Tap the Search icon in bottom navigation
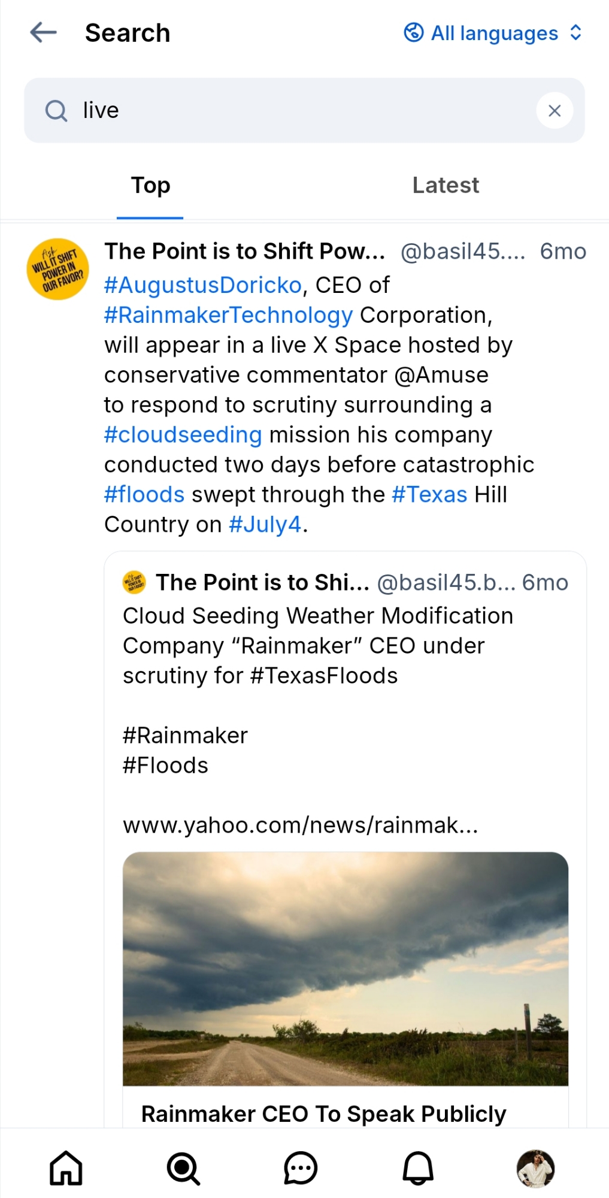609x1198 pixels. 183,1168
